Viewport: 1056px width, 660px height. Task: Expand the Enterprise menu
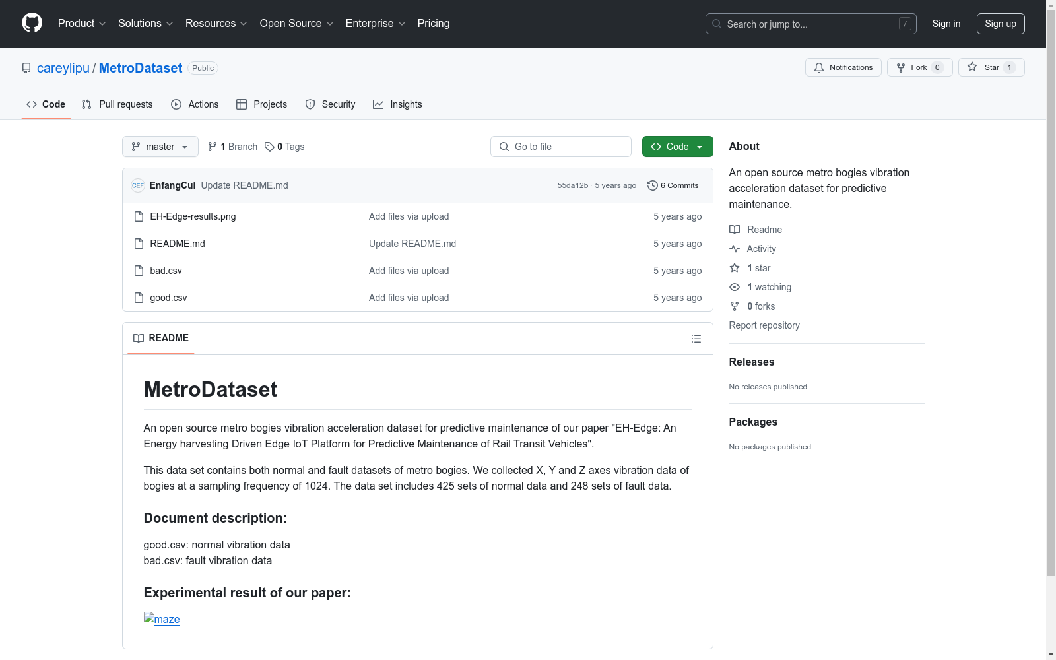[x=376, y=24]
